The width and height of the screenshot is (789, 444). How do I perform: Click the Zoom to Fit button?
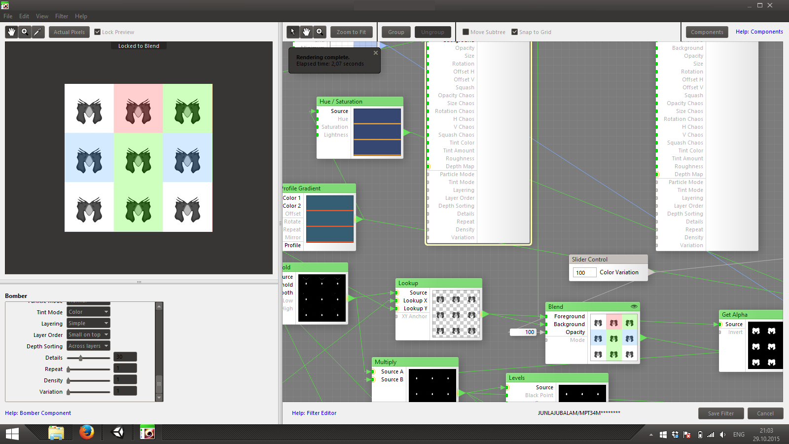(351, 32)
